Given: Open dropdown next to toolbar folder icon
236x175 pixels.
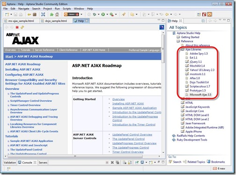Looking at the screenshot, I should pyautogui.click(x=137, y=15).
